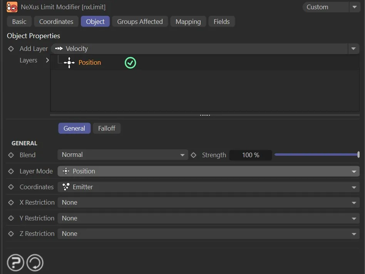Viewport: 365px width, 274px height.
Task: Click keyframe diamond beside Coordinates
Action: click(11, 187)
